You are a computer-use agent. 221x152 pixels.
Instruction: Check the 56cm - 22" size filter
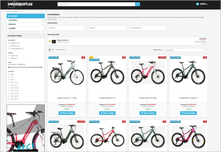[x=9, y=99]
